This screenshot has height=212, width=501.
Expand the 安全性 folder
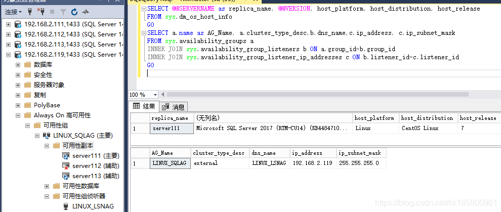18,75
